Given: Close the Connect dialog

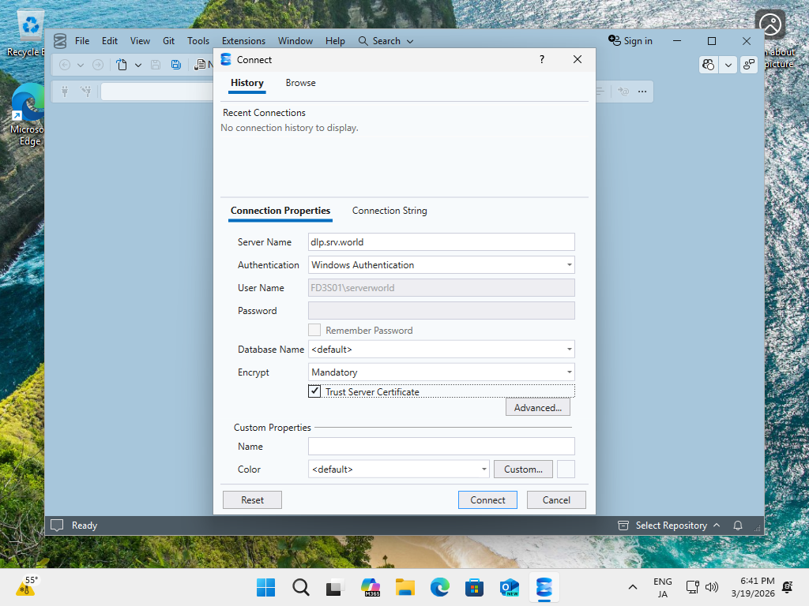Looking at the screenshot, I should [x=578, y=59].
